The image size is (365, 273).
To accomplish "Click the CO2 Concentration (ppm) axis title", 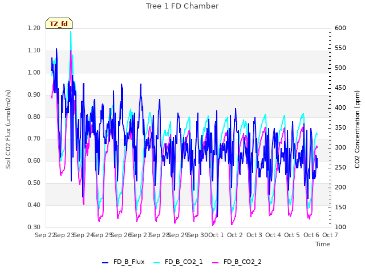I will 357,129.
